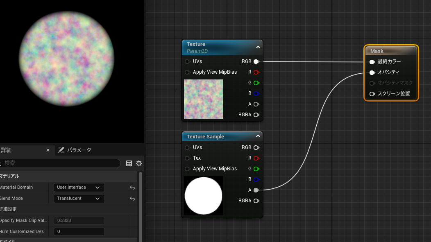The height and width of the screenshot is (242, 431).
Task: Collapse the Texture Param2D node header
Action: pos(258,47)
